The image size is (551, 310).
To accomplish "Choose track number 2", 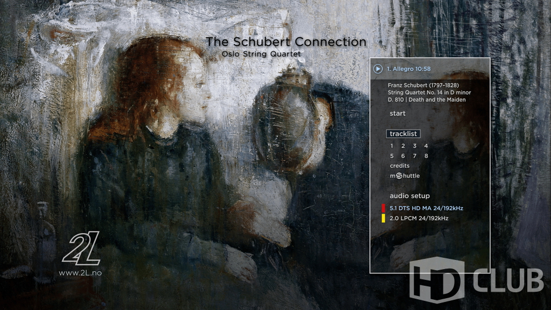I will [x=403, y=146].
